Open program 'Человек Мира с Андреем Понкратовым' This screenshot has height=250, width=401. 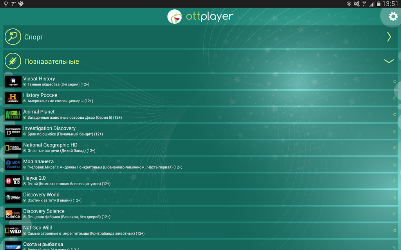pyautogui.click(x=105, y=167)
